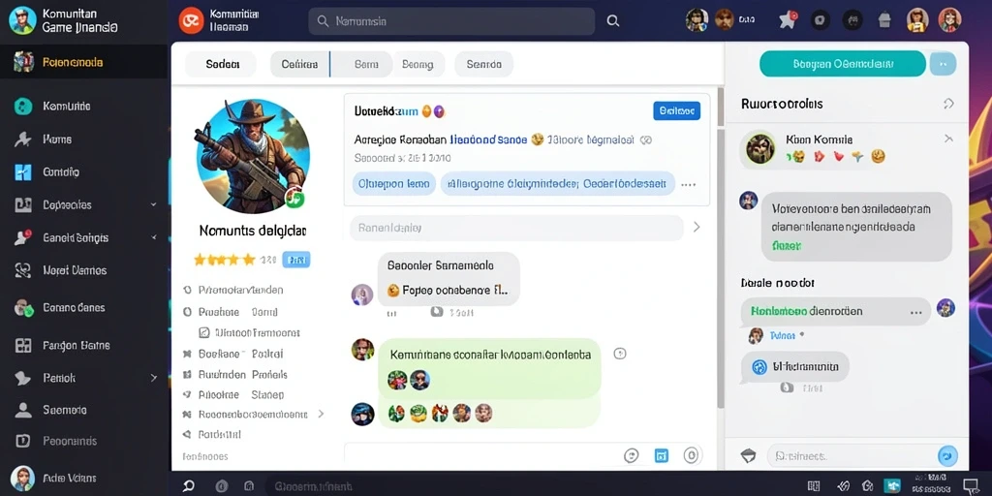Image resolution: width=992 pixels, height=496 pixels.
Task: Open the Pangon Batne grid icon
Action: tap(23, 346)
